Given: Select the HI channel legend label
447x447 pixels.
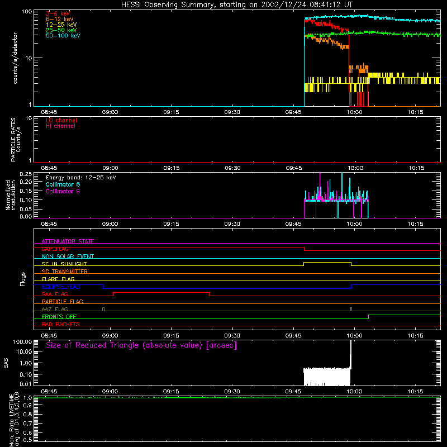Looking at the screenshot, I should [x=60, y=126].
